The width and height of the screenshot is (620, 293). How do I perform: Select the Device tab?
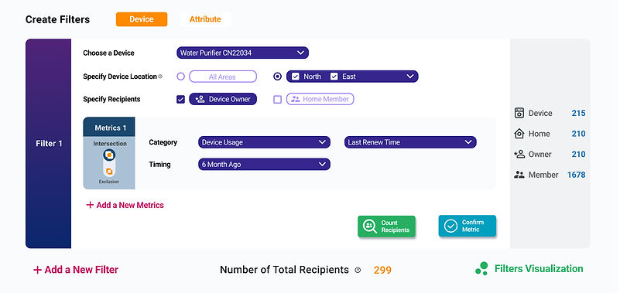(x=142, y=19)
